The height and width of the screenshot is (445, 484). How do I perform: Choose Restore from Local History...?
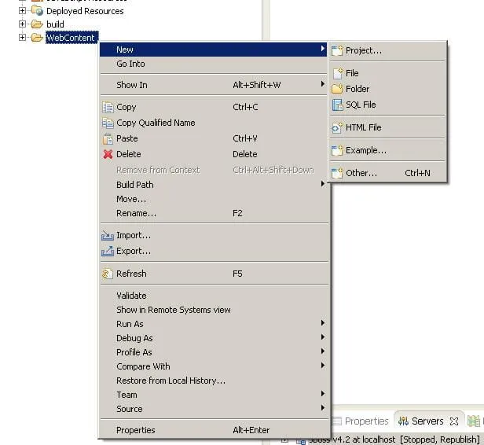(213, 381)
